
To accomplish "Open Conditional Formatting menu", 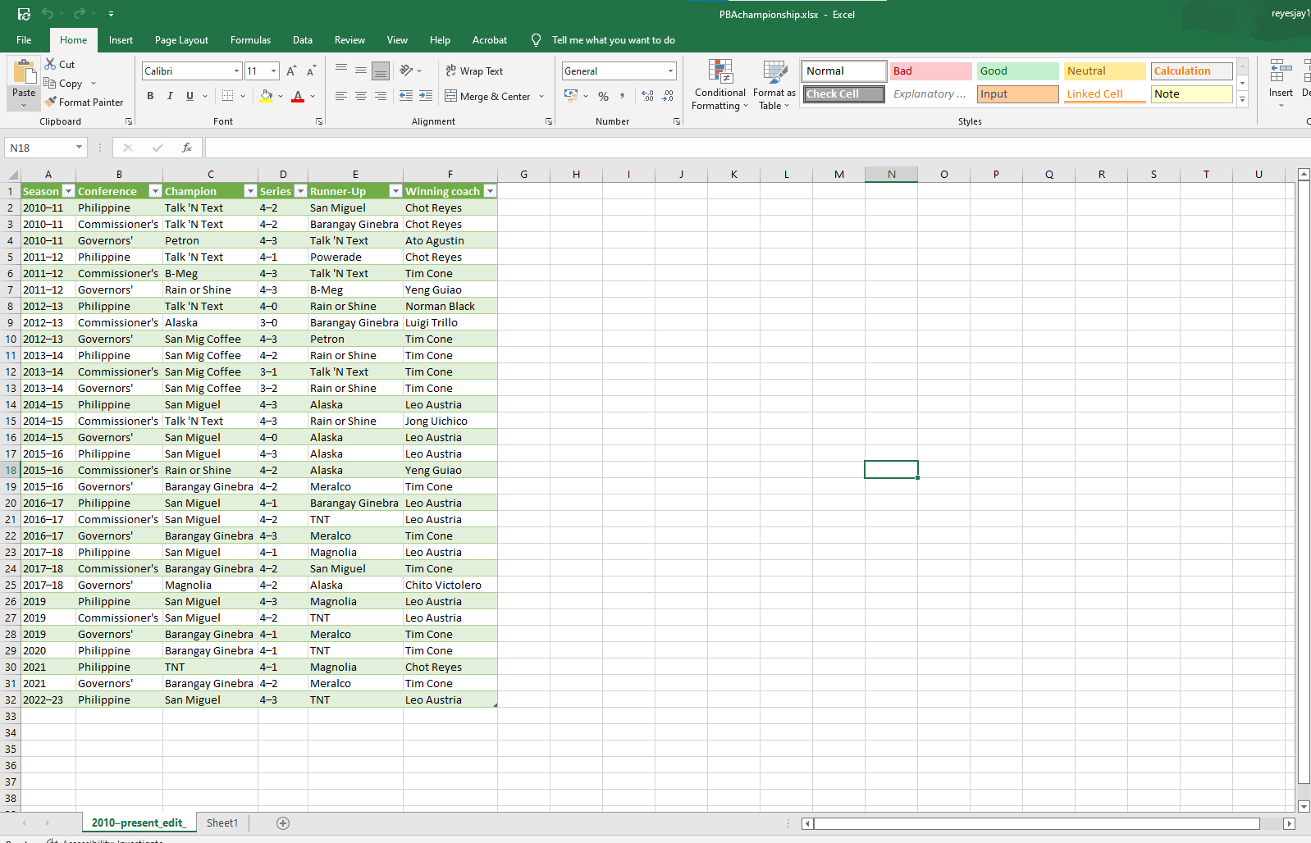I will [719, 84].
